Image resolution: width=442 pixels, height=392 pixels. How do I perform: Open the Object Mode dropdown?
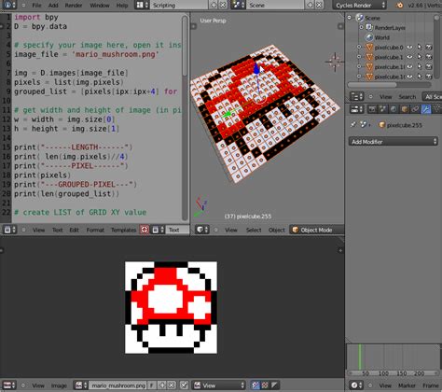coord(316,230)
